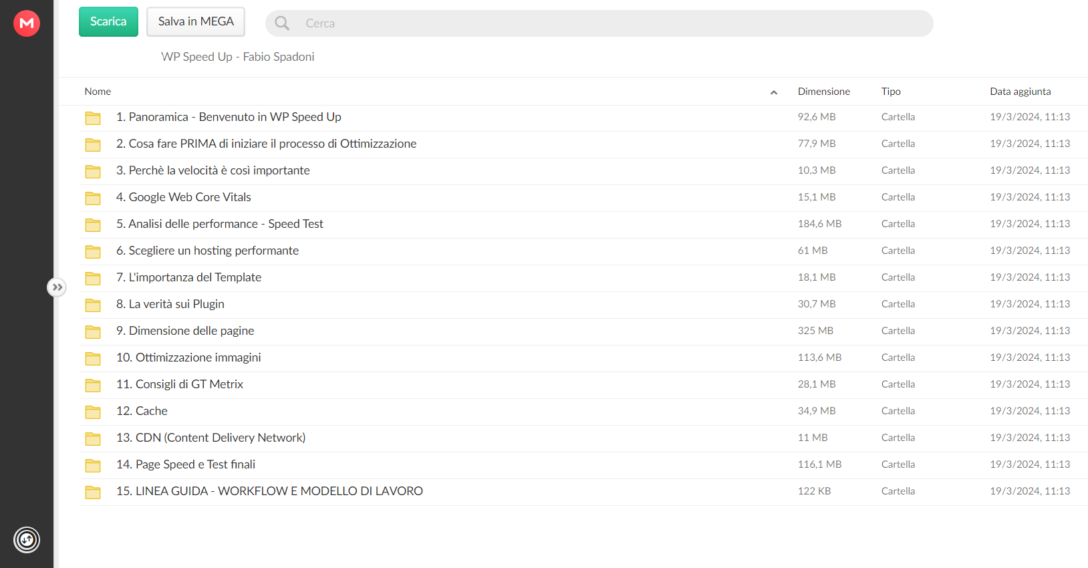1088x568 pixels.
Task: Click folder icon of 4. Google Web Core Vitals
Action: point(93,198)
